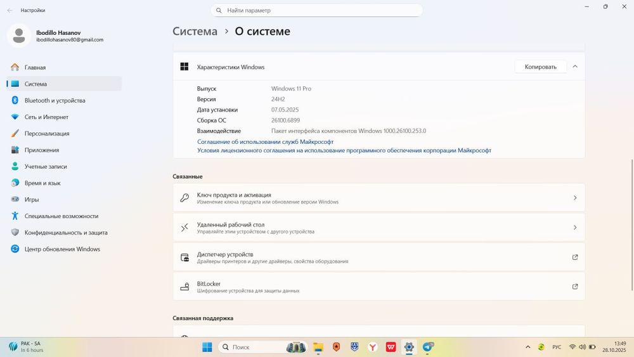Click the Копировать button
Screen dimensions: 634x357
[540, 67]
